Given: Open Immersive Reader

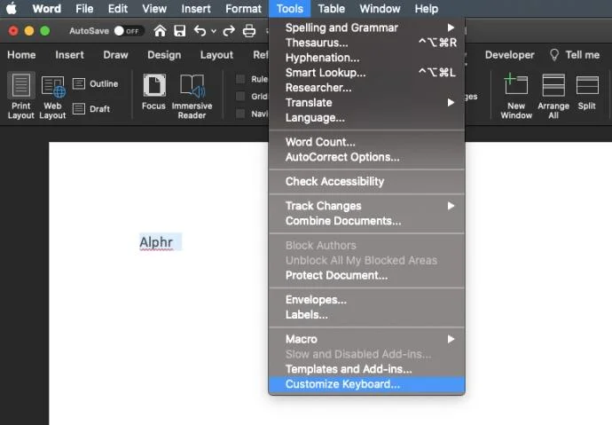Looking at the screenshot, I should (192, 97).
